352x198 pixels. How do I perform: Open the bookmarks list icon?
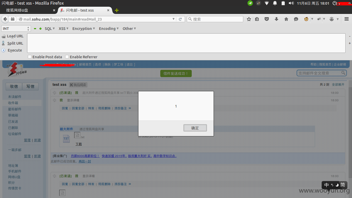[257, 19]
